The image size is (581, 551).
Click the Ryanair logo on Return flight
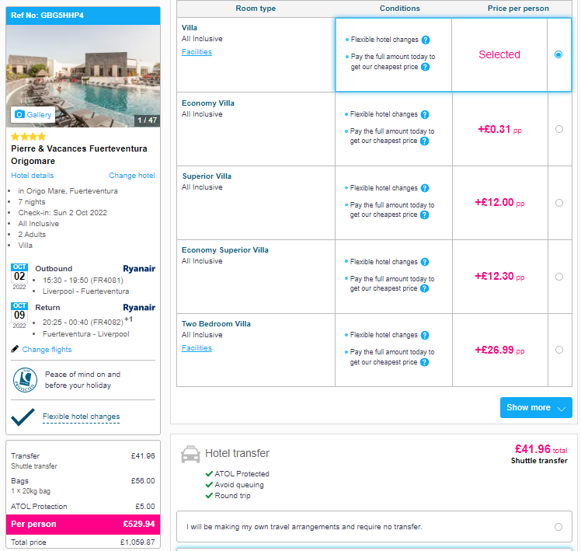tap(139, 308)
